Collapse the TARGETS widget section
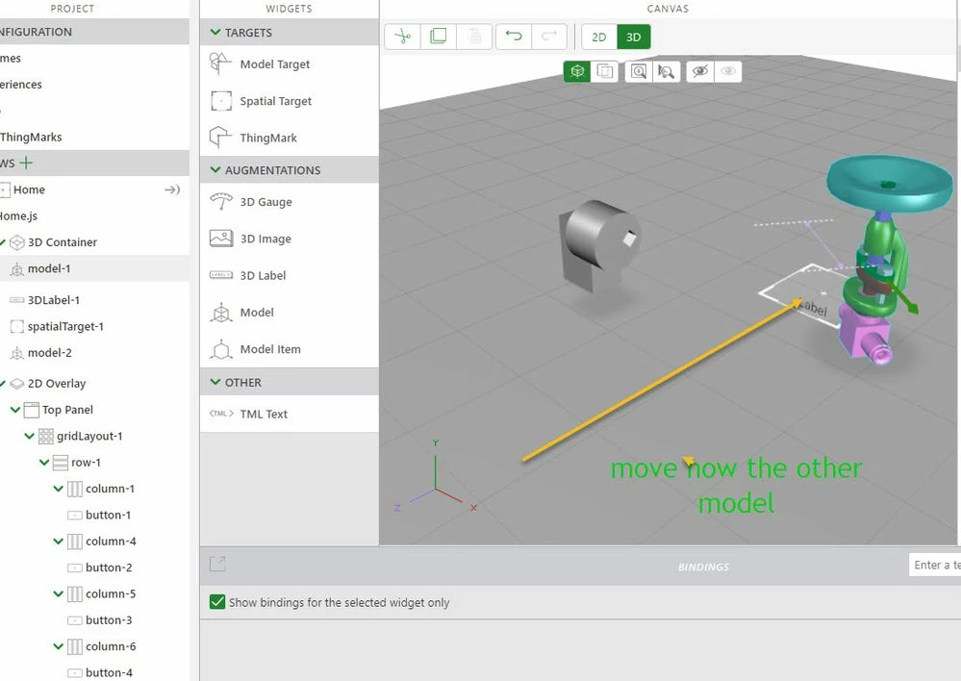 (215, 32)
